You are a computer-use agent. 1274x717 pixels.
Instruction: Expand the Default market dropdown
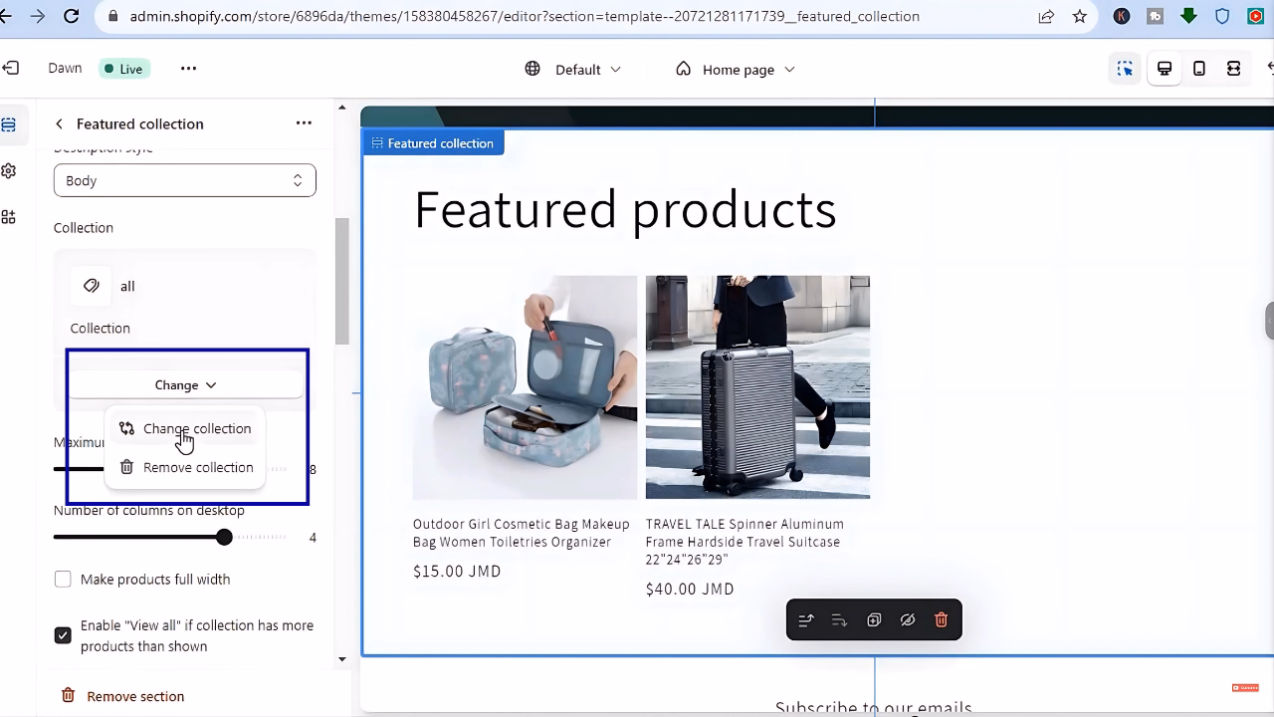(573, 69)
